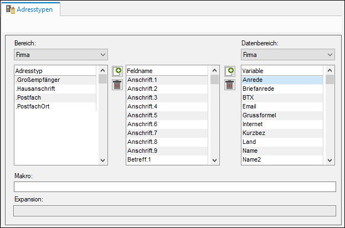
Task: Open the Datenbereich dropdown
Action: (288, 55)
